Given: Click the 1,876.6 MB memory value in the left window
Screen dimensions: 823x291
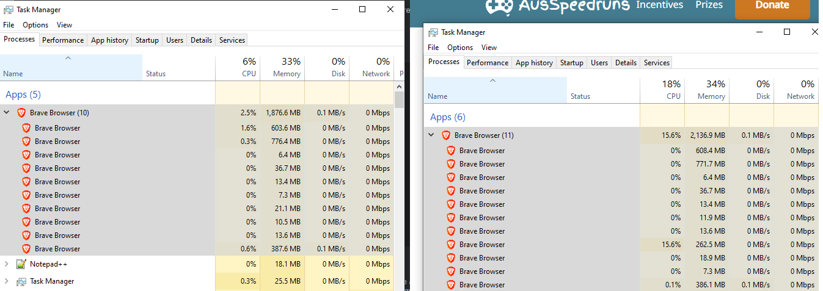Looking at the screenshot, I should click(x=283, y=113).
